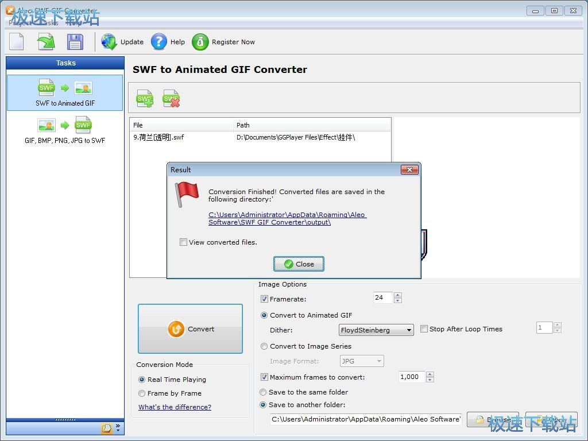Click the framerate value field showing 24
Viewport: 588px width, 441px height.
(383, 298)
